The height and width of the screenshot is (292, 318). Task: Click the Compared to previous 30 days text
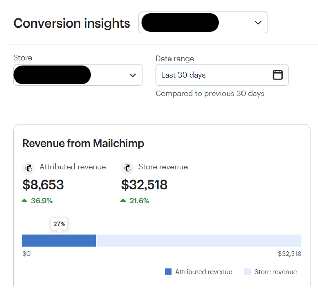210,94
